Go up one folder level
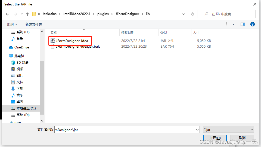Image resolution: width=261 pixels, height=147 pixels. click(27, 14)
